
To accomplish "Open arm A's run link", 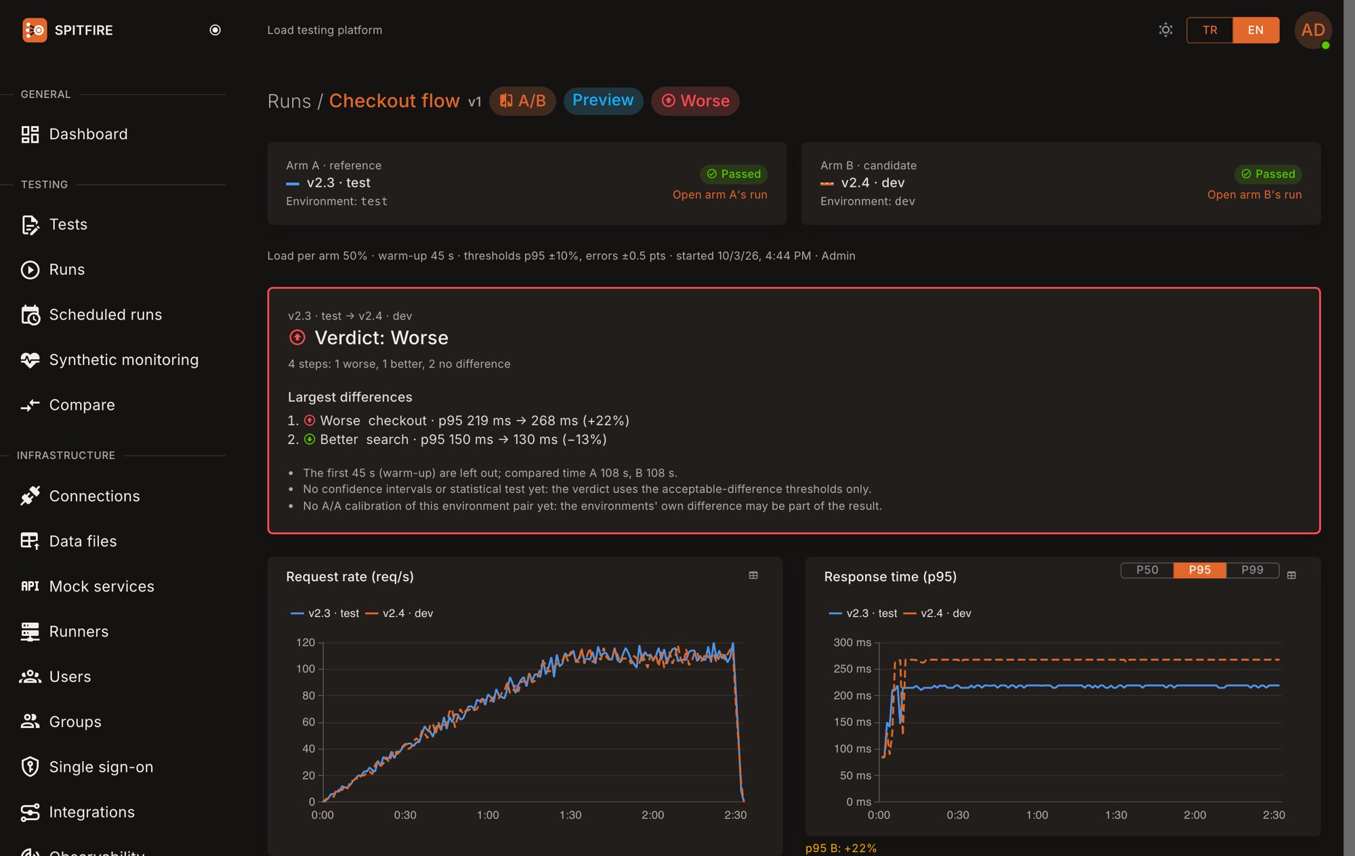I will (x=720, y=194).
